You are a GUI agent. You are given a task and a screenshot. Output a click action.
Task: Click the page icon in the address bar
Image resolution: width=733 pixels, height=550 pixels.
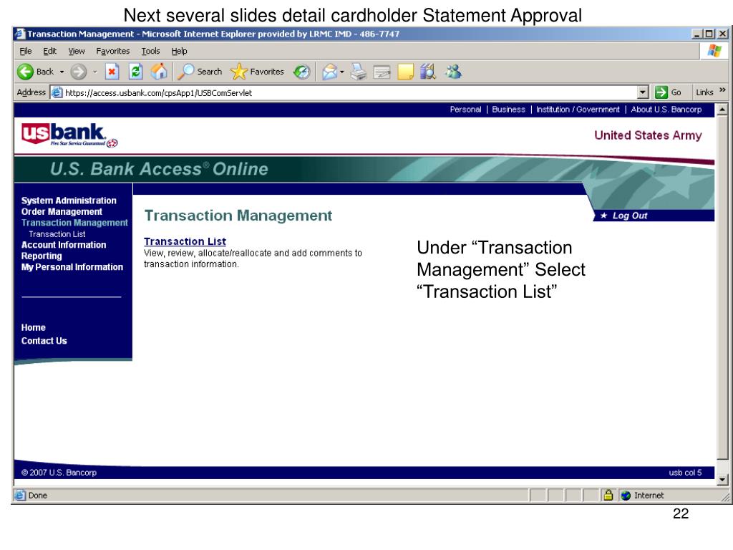coord(57,92)
